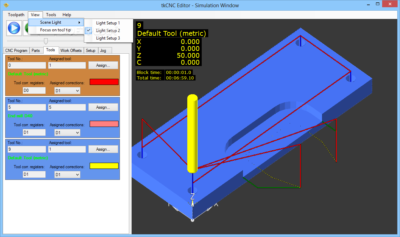Maximize the Simulation Window
The image size is (400, 237).
pyautogui.click(x=378, y=4)
